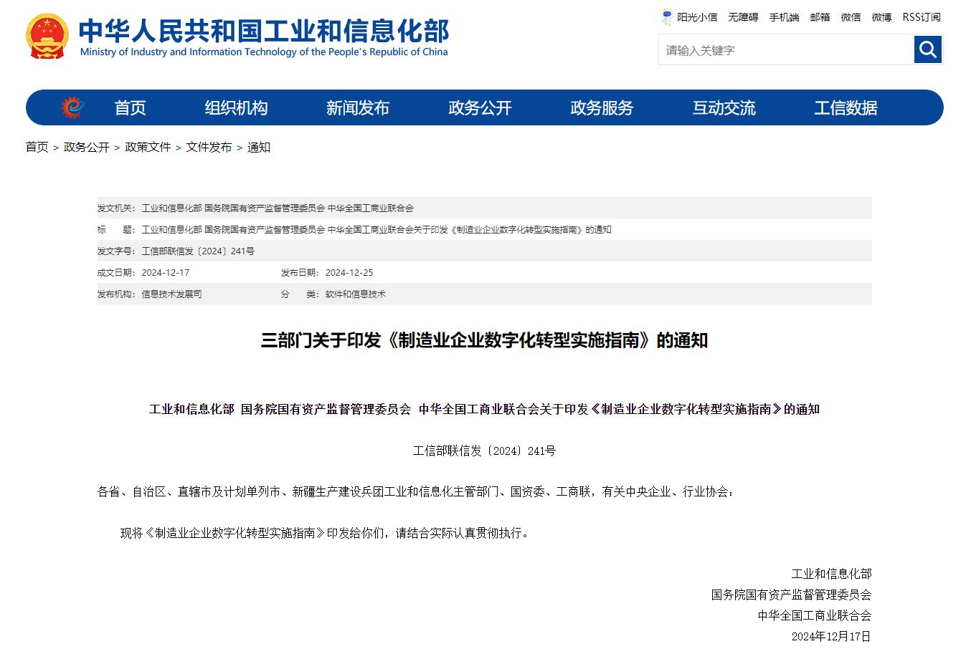Open the 微信 link in header

pyautogui.click(x=851, y=17)
